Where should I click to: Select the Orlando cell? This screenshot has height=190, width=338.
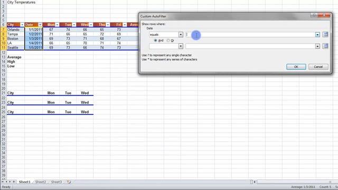[15, 30]
